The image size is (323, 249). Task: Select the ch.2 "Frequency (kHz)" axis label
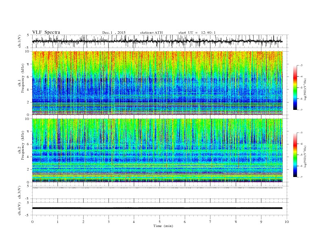(x=23, y=146)
